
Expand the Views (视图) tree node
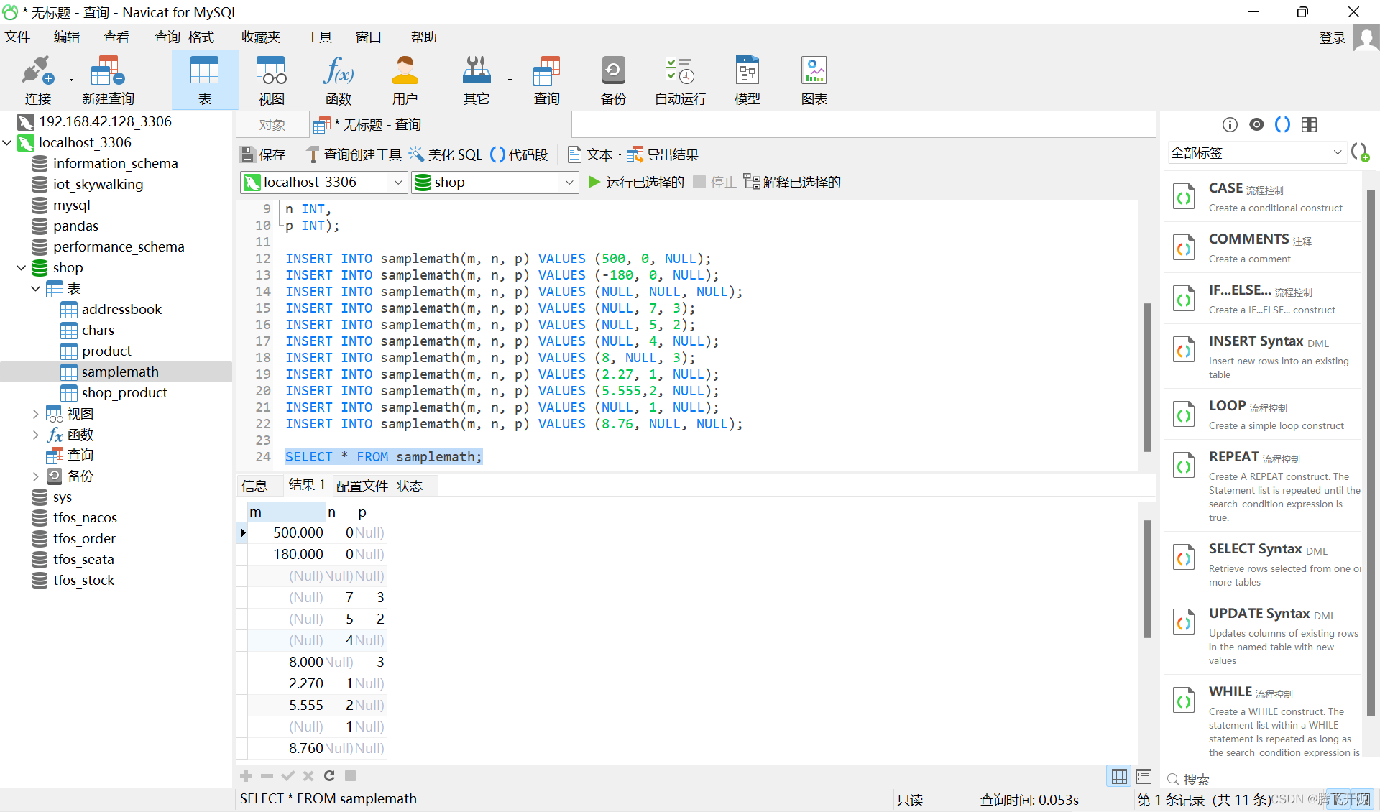36,414
